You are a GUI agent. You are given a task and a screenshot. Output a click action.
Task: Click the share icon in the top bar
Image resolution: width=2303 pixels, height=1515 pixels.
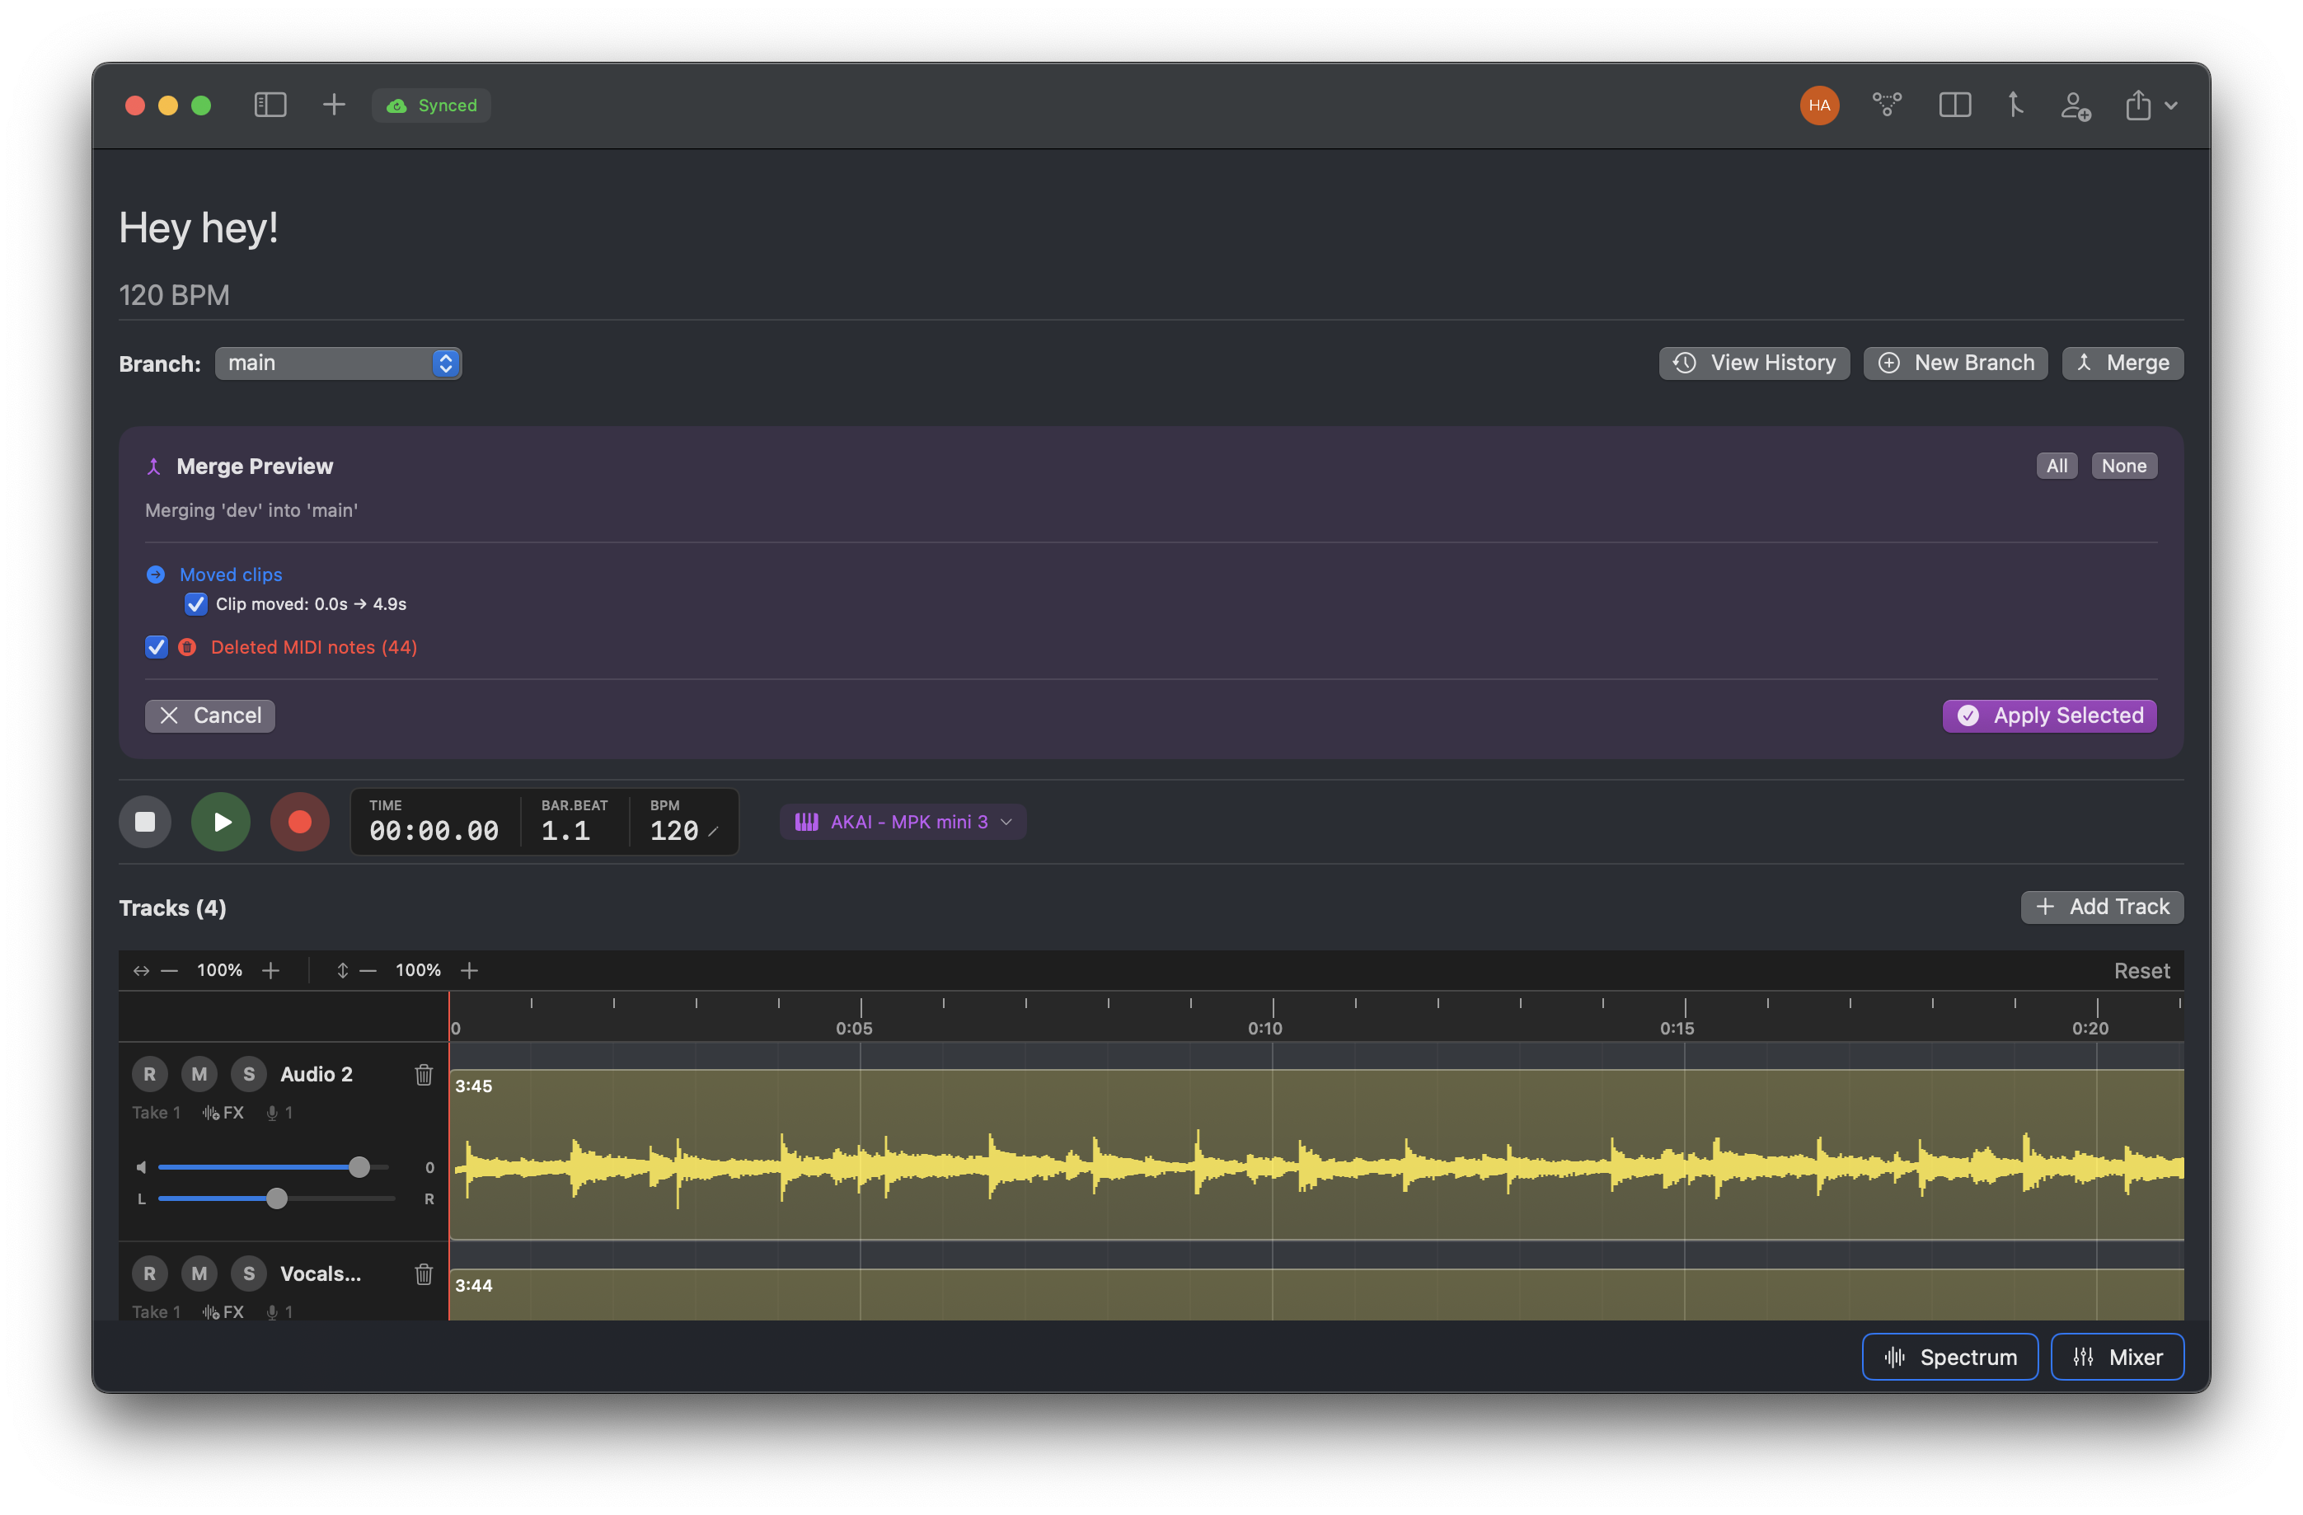(x=2138, y=105)
